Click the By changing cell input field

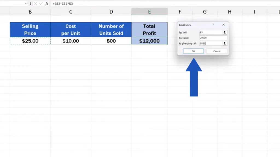point(211,43)
